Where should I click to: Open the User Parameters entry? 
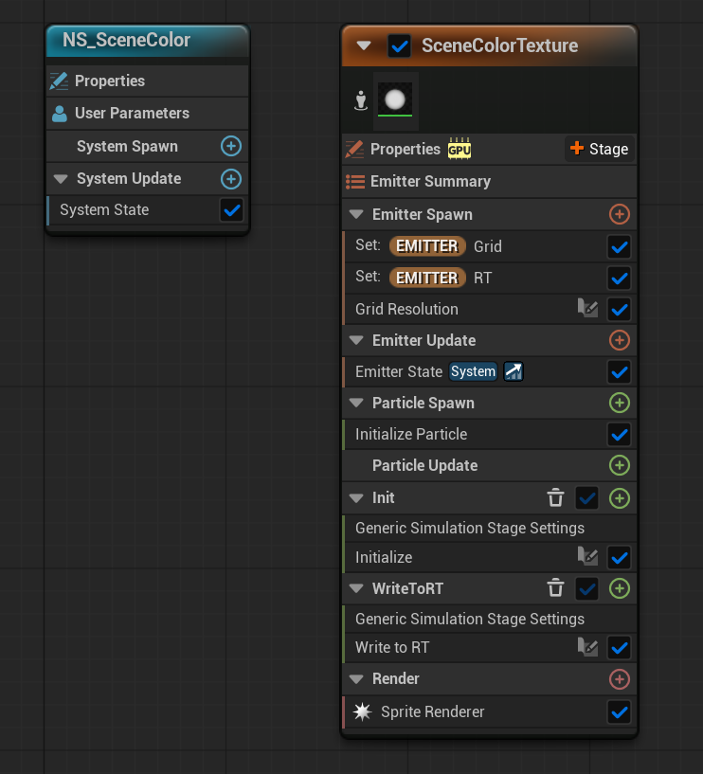pyautogui.click(x=132, y=114)
